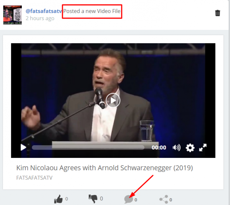The height and width of the screenshot is (205, 230).
Task: Seek along the video progress bar
Action: click(88, 148)
